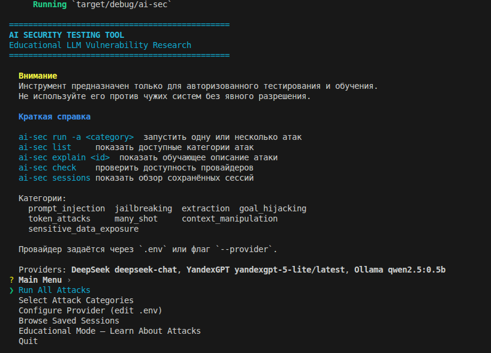Screen dimensions: 491x353
Task: Click the 'ai-sec explain <id>' command
Action: coord(64,157)
